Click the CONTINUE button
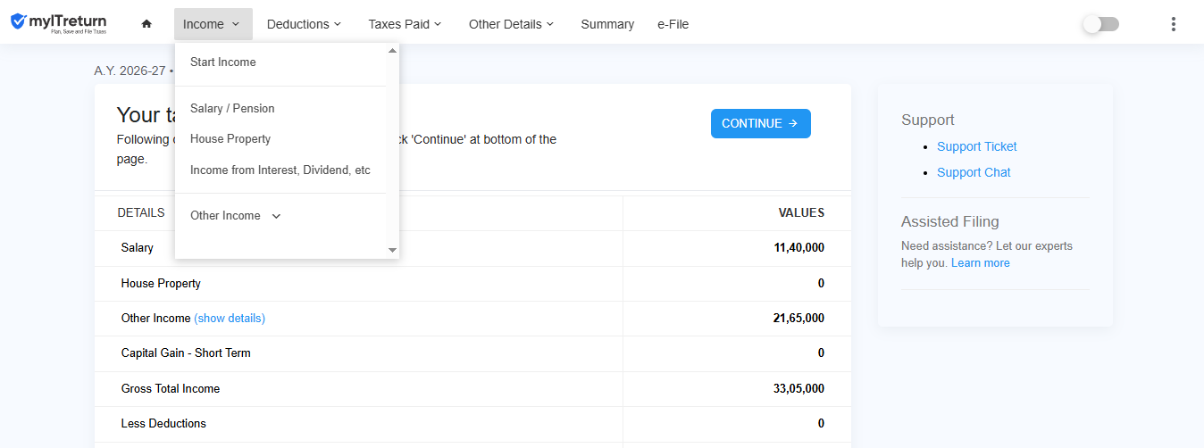Screen dimensions: 1204x448 pos(761,123)
